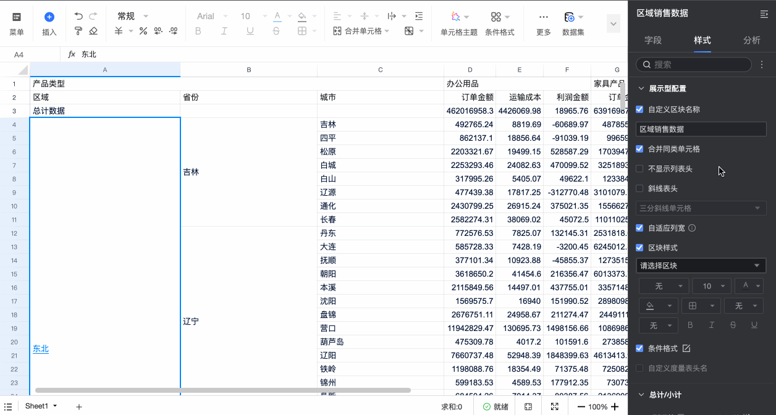This screenshot has height=415, width=776.
Task: Redo the last undone action
Action: pos(93,17)
